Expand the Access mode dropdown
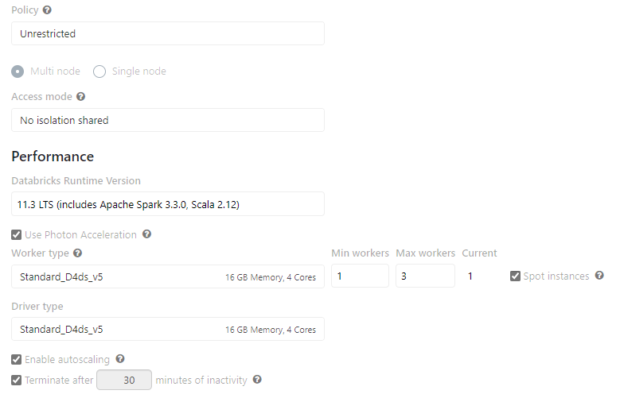The image size is (620, 398). point(167,120)
